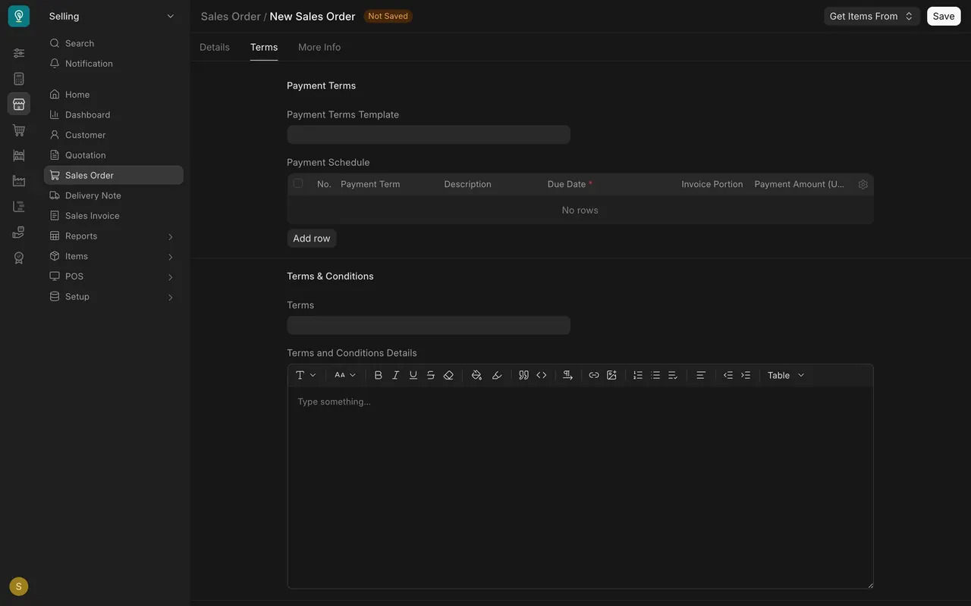Viewport: 971px width, 606px height.
Task: Clear formatting with the eraser icon
Action: coord(448,375)
